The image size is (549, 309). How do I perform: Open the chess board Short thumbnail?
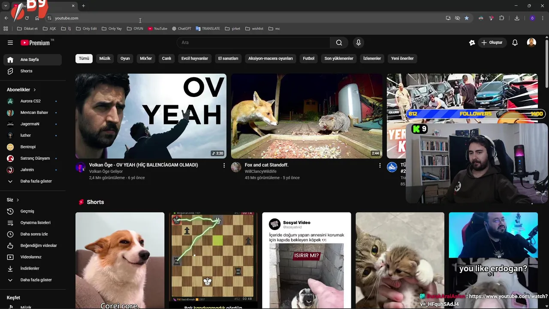pos(213,261)
